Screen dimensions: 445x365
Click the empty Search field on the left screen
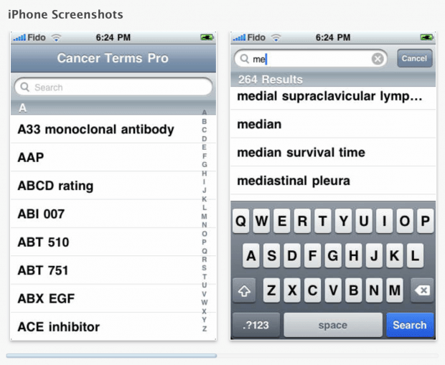click(113, 87)
